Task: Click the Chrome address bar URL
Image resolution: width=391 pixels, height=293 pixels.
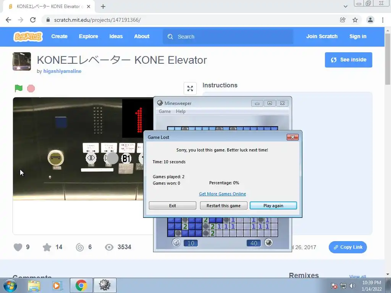Action: click(97, 20)
